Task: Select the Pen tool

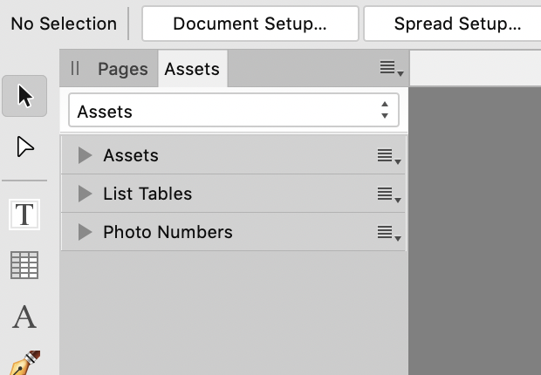Action: point(24,363)
